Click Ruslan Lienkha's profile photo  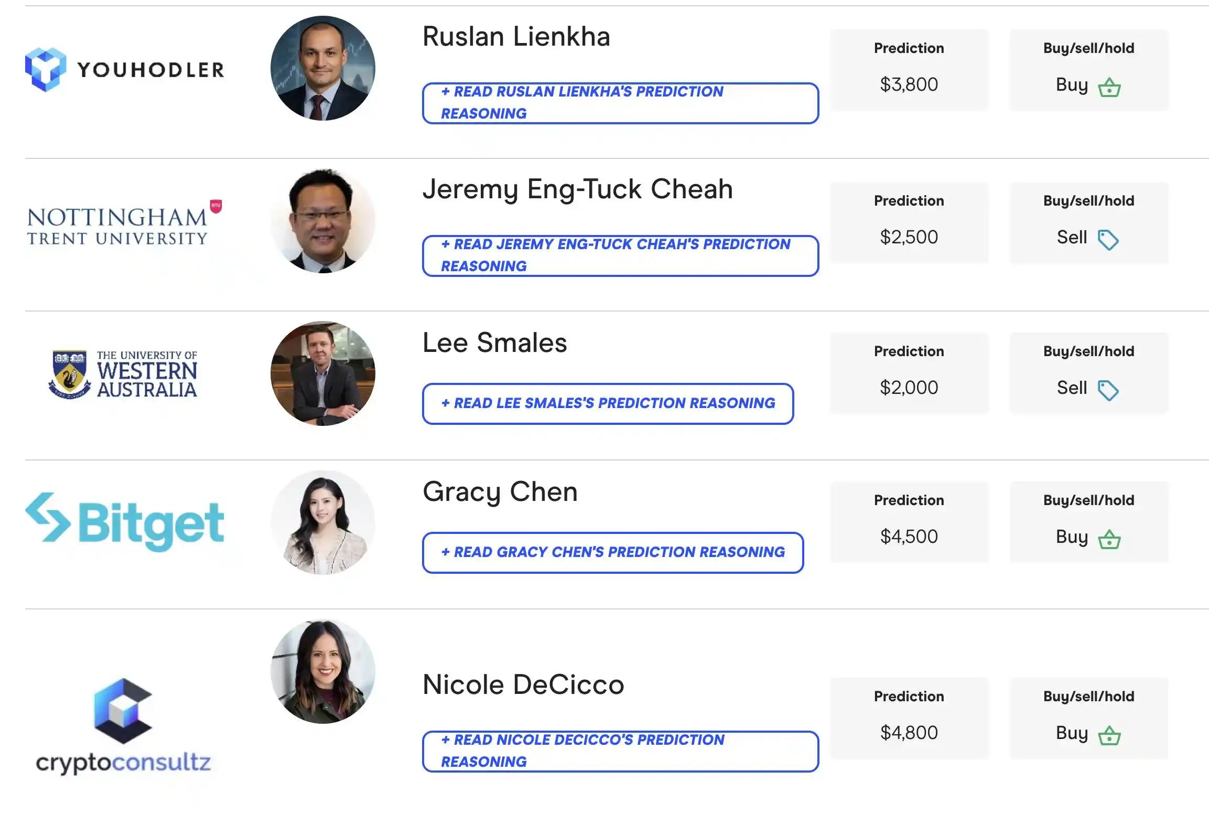click(x=323, y=68)
